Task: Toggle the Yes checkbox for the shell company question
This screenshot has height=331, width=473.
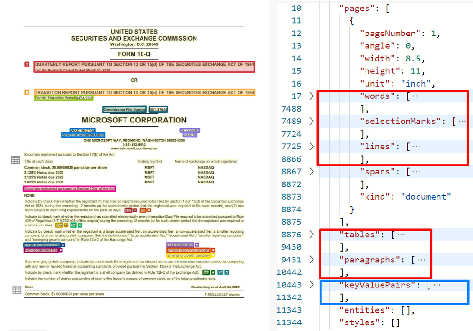Action: click(x=213, y=272)
